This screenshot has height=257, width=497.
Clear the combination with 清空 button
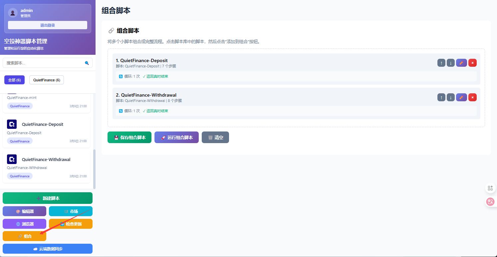pos(215,137)
